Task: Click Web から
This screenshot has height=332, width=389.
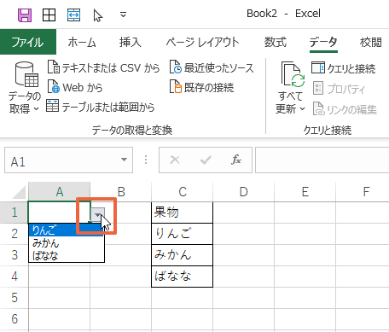Action: (x=75, y=87)
